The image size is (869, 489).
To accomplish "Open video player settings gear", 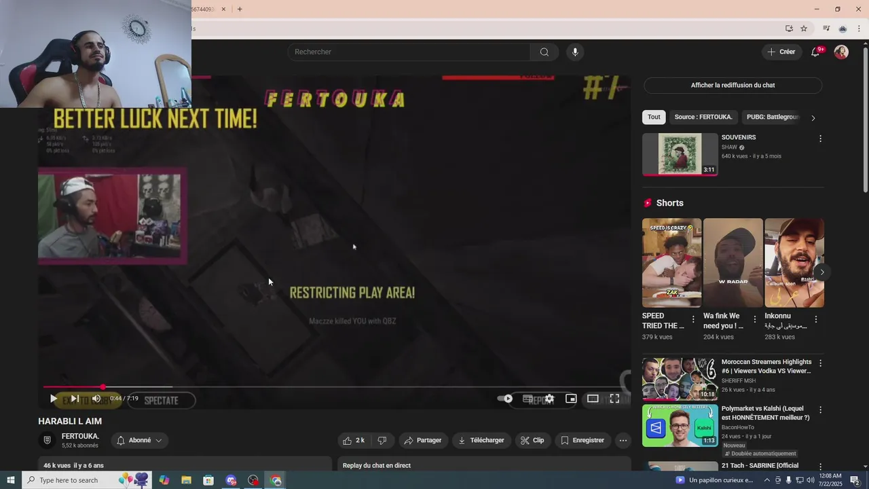I will pos(549,399).
